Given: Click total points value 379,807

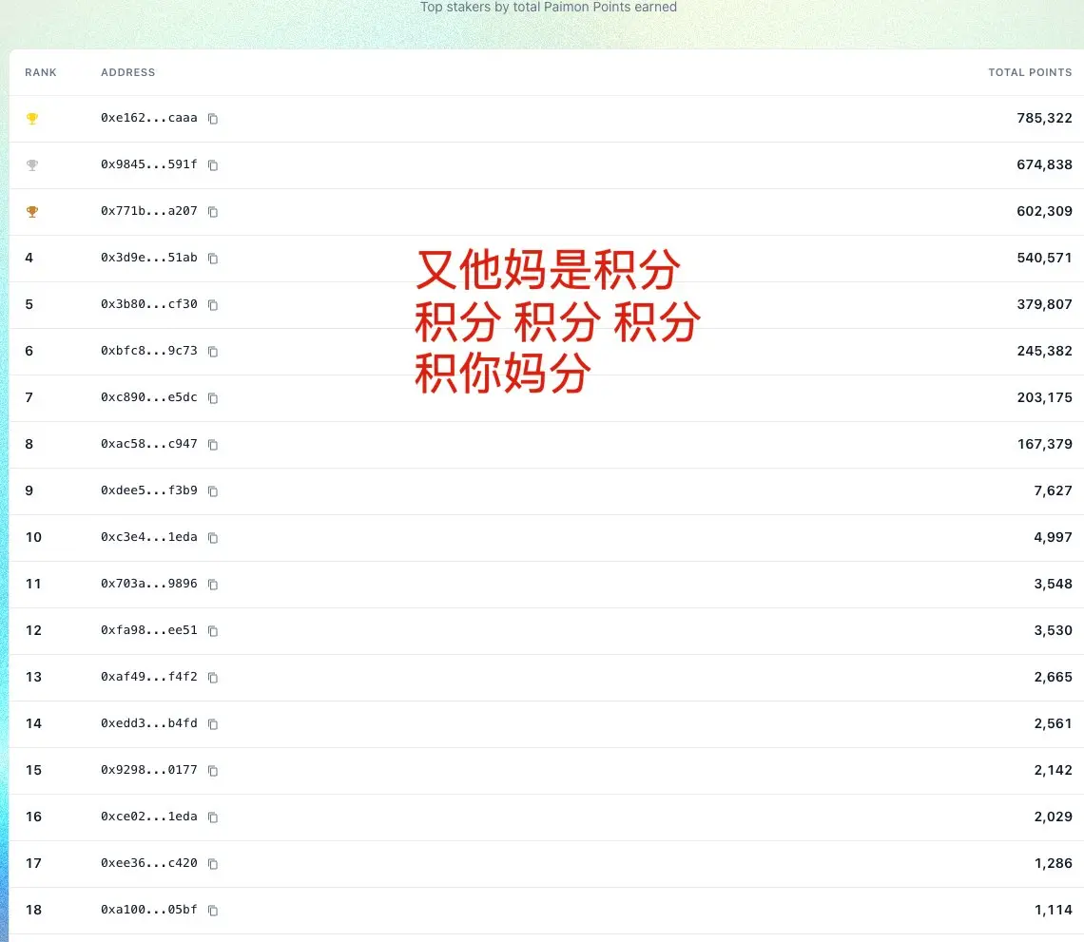Looking at the screenshot, I should pos(1044,305).
